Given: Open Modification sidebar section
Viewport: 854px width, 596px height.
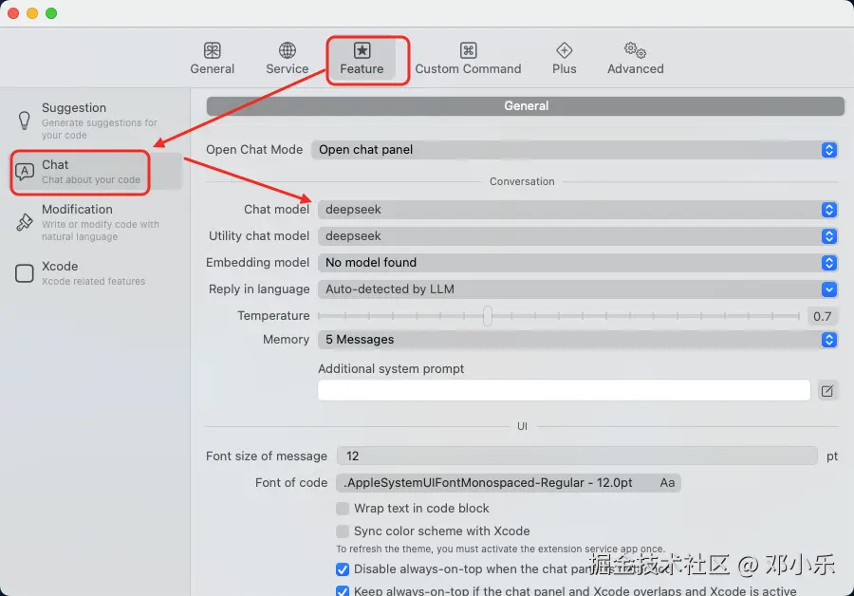Looking at the screenshot, I should point(95,222).
